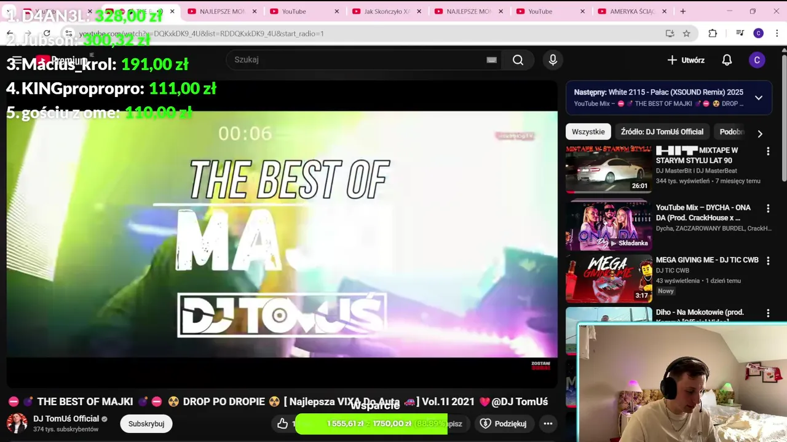Click '374 tys. subskrybentów' text
The height and width of the screenshot is (442, 787).
pos(66,429)
